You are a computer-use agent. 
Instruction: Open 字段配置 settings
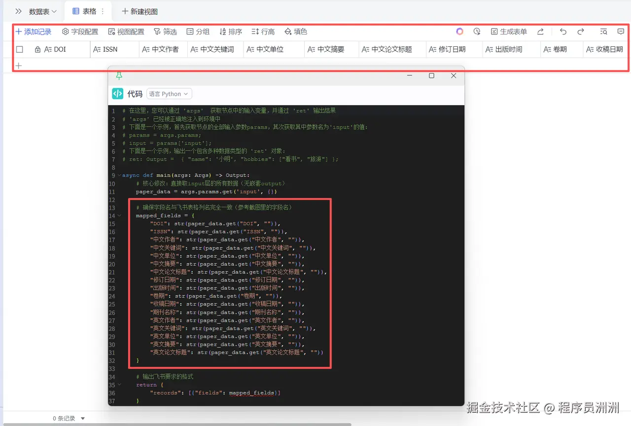80,32
